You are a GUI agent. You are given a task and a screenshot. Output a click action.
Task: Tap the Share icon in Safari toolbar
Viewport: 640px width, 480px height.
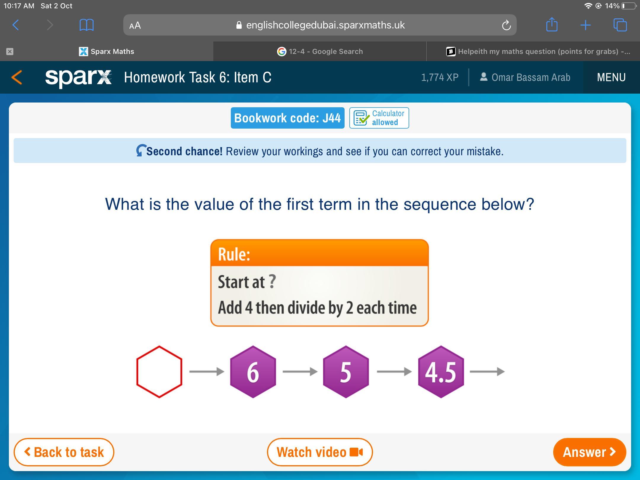click(551, 25)
